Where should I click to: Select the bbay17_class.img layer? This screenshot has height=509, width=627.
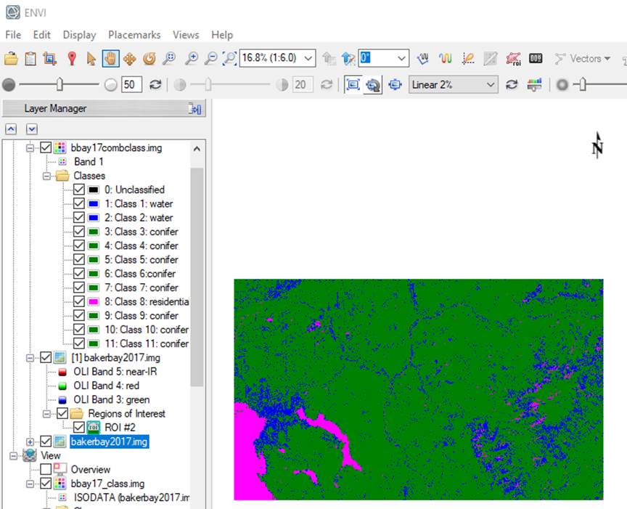coord(107,484)
